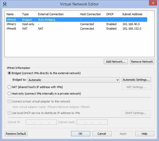Screen dimensions: 159x141
Task: Open Help for the network editor
Action: pyautogui.click(x=144, y=134)
